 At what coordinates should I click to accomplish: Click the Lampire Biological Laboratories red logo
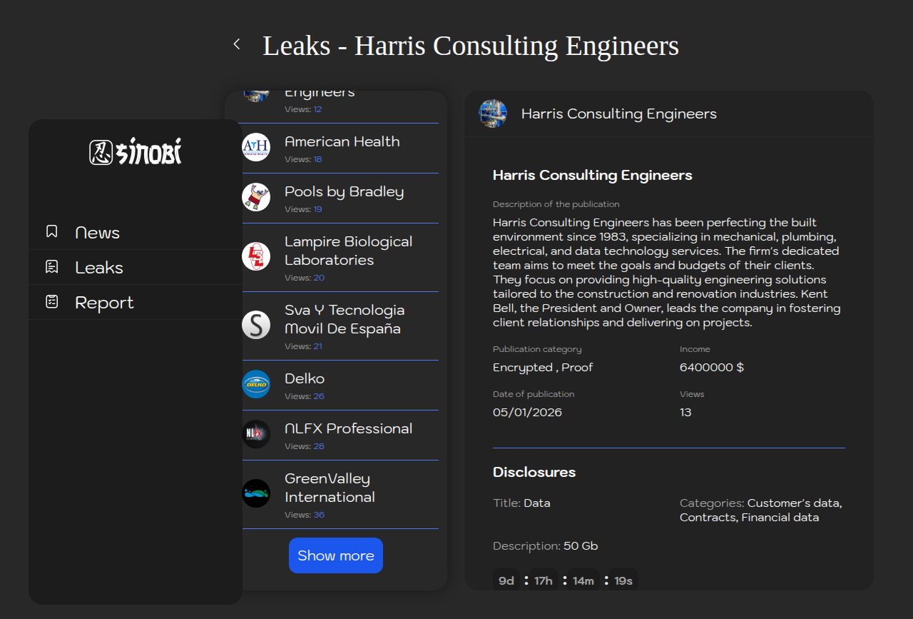pos(256,256)
